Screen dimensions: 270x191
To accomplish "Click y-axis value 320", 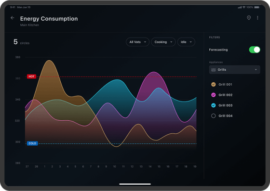I will tap(17, 121).
